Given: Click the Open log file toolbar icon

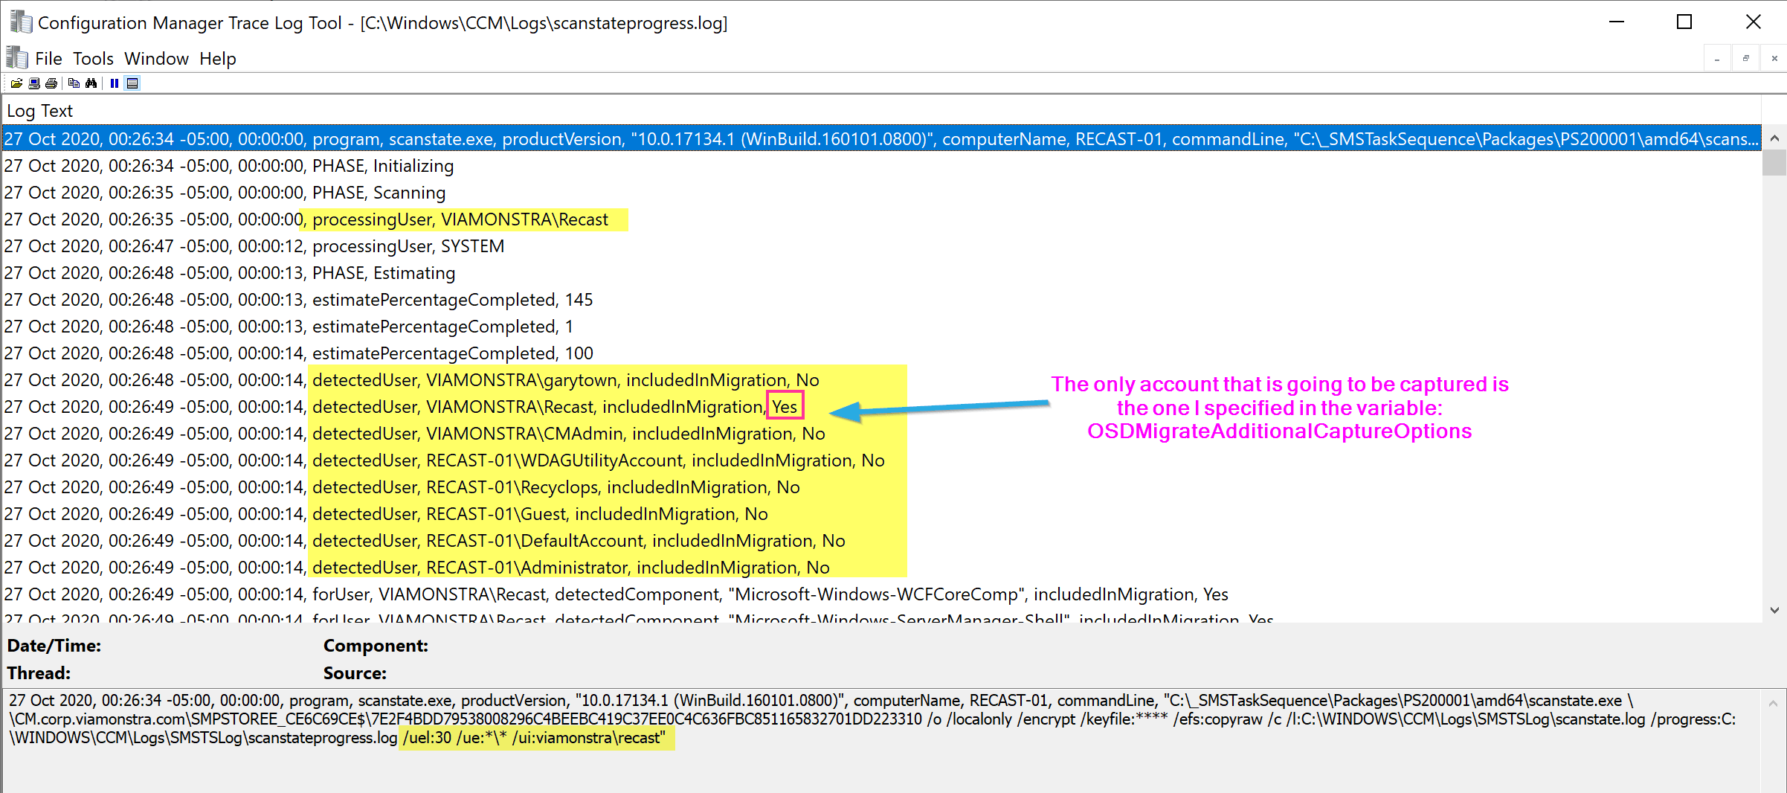Looking at the screenshot, I should (x=16, y=83).
